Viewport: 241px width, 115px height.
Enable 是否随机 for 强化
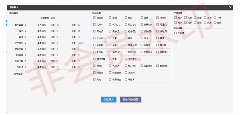tap(35, 31)
